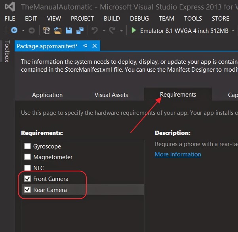The width and height of the screenshot is (238, 232).
Task: Open the BUILD menu
Action: (x=112, y=19)
